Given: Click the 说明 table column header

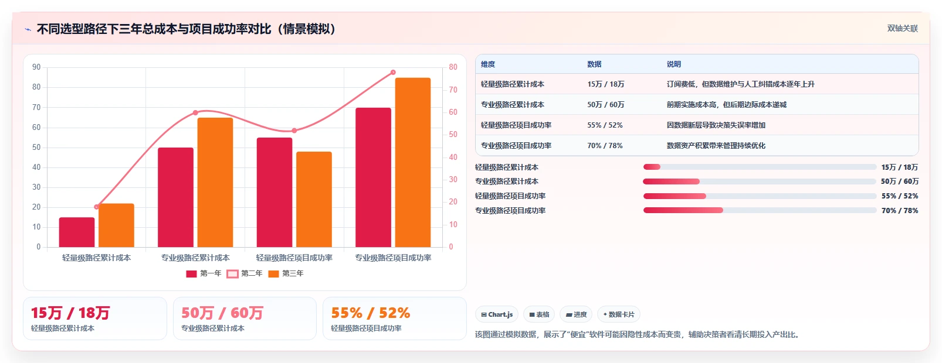Looking at the screenshot, I should 673,64.
